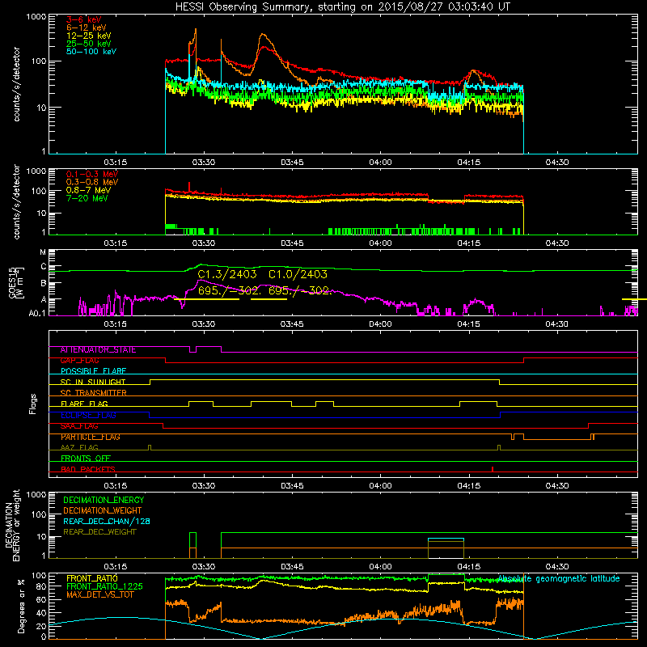Select the ECLIPSE_FLAG label

click(88, 415)
